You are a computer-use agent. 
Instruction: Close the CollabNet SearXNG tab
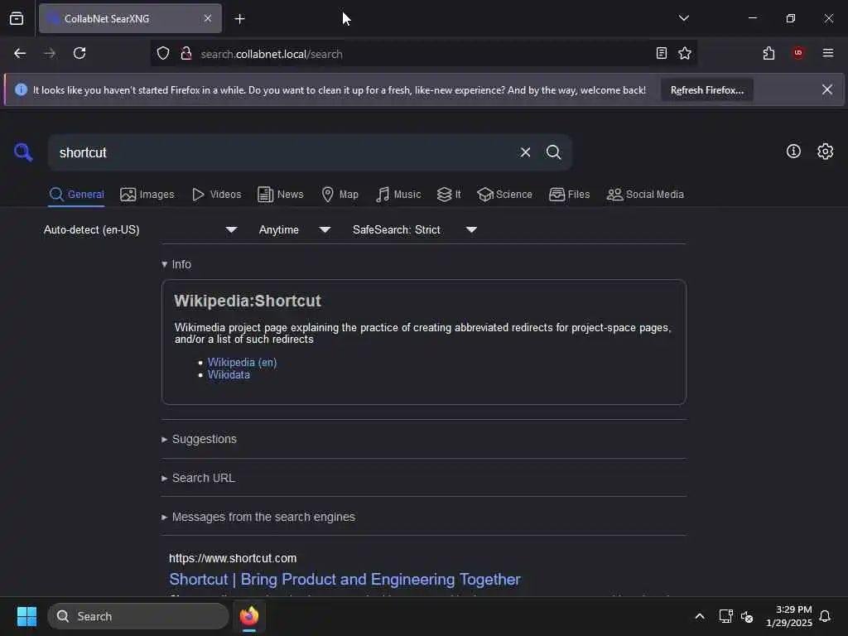[x=208, y=18]
